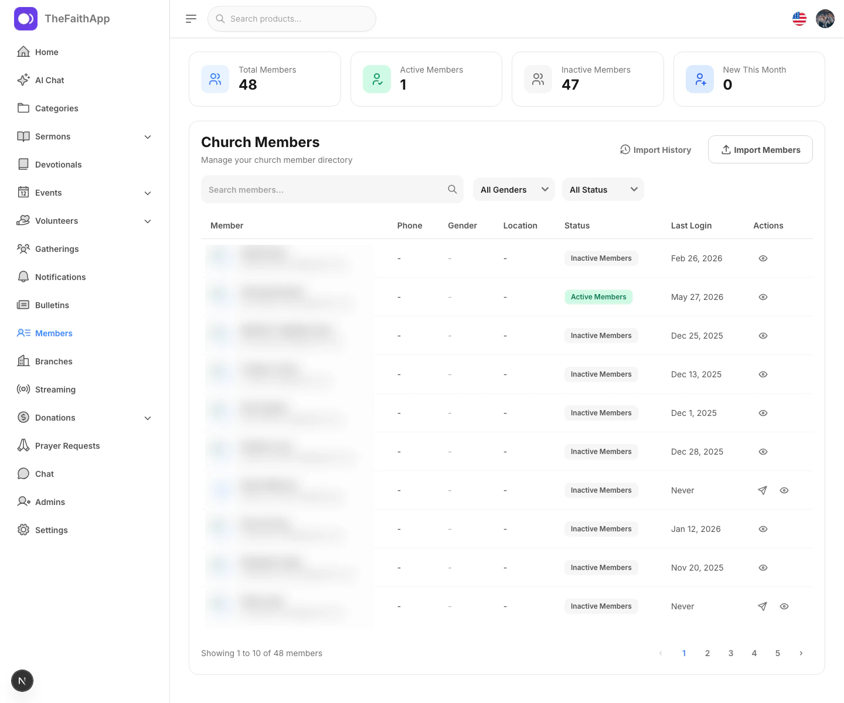Image resolution: width=844 pixels, height=703 pixels.
Task: Click the Last Login column header
Action: pyautogui.click(x=691, y=226)
